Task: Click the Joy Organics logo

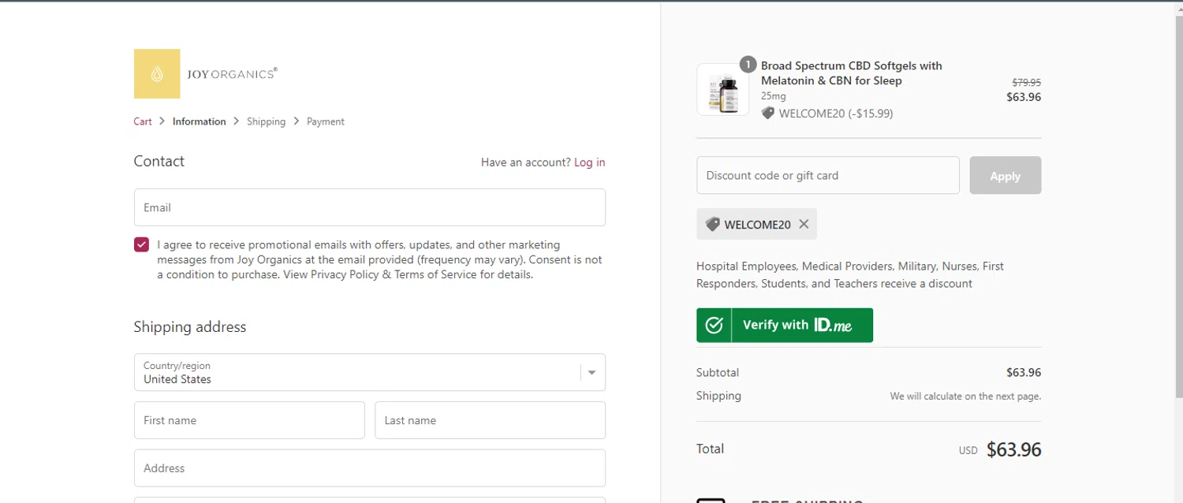Action: (x=206, y=74)
